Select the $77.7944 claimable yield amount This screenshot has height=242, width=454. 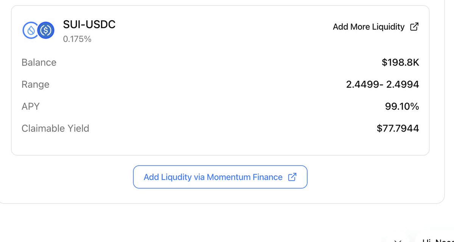[x=398, y=128]
